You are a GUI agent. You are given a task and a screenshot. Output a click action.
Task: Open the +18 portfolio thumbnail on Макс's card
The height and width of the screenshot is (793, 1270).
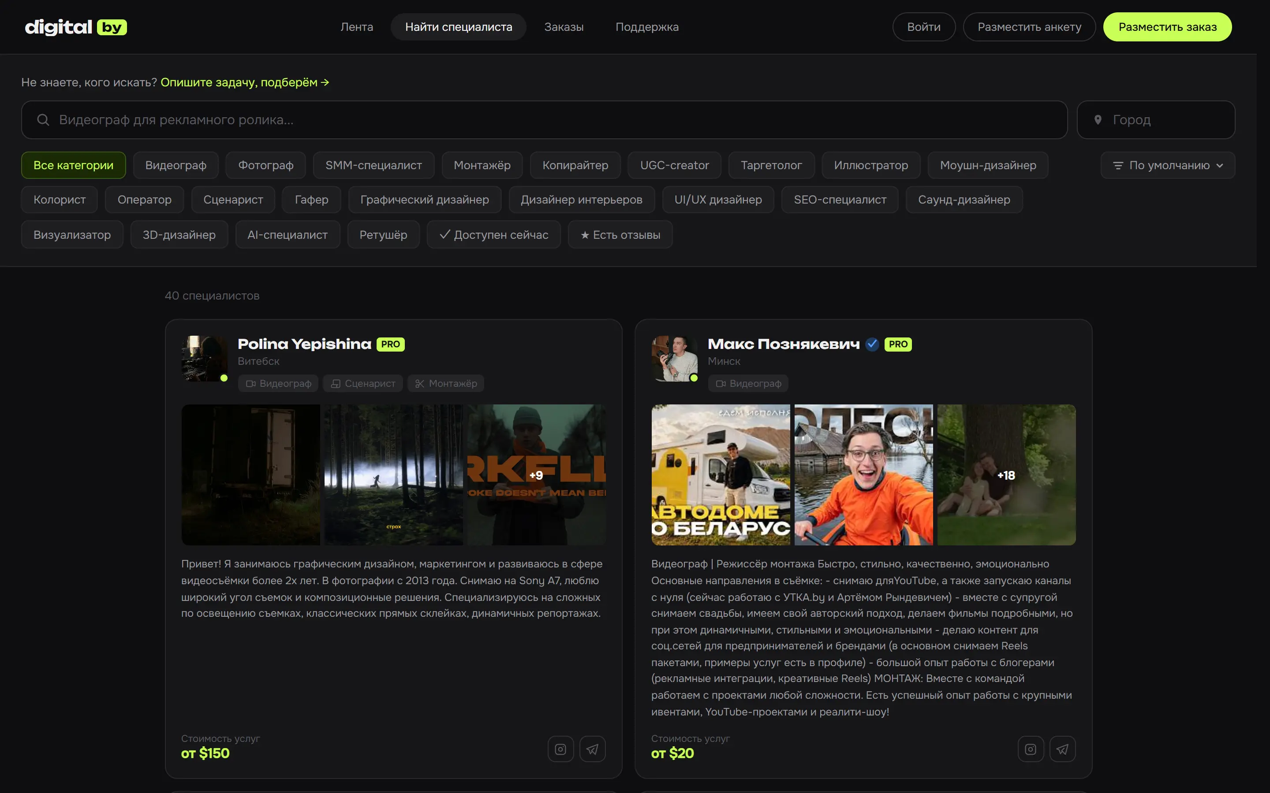tap(1007, 474)
